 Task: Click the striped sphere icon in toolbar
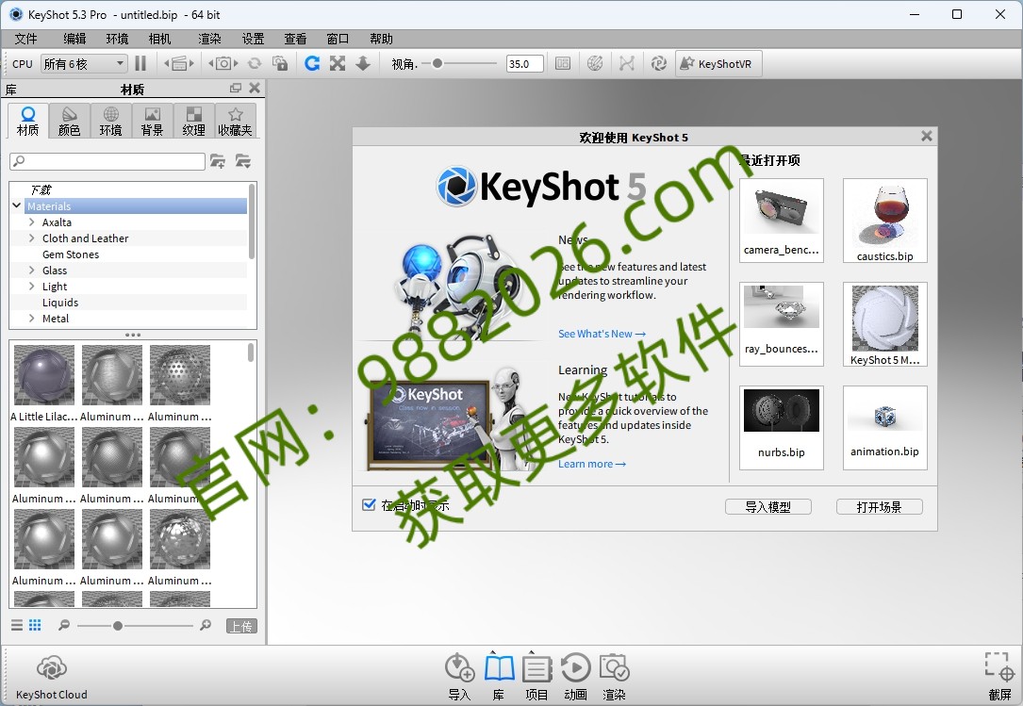pos(595,63)
